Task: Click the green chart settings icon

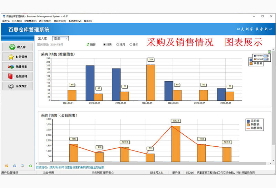Action: tap(269, 52)
